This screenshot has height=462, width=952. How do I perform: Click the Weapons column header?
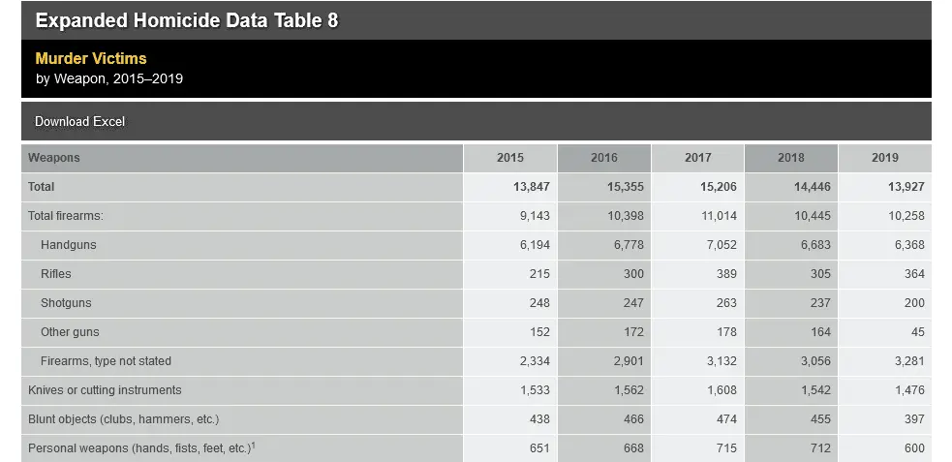coord(54,158)
